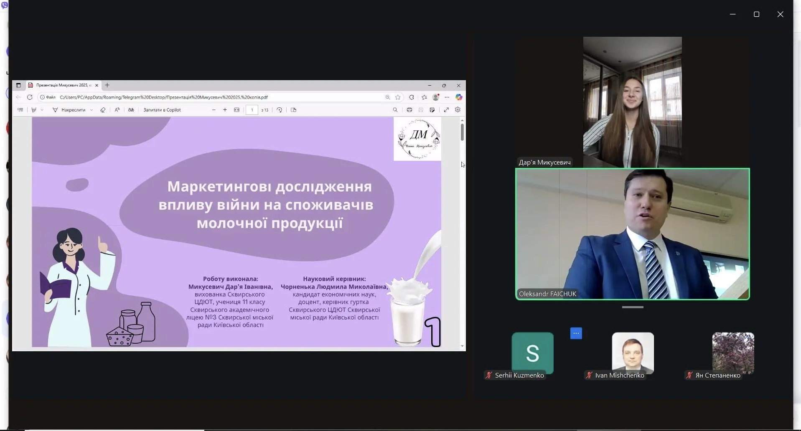Click the PDF page number field
801x431 pixels.
point(252,110)
